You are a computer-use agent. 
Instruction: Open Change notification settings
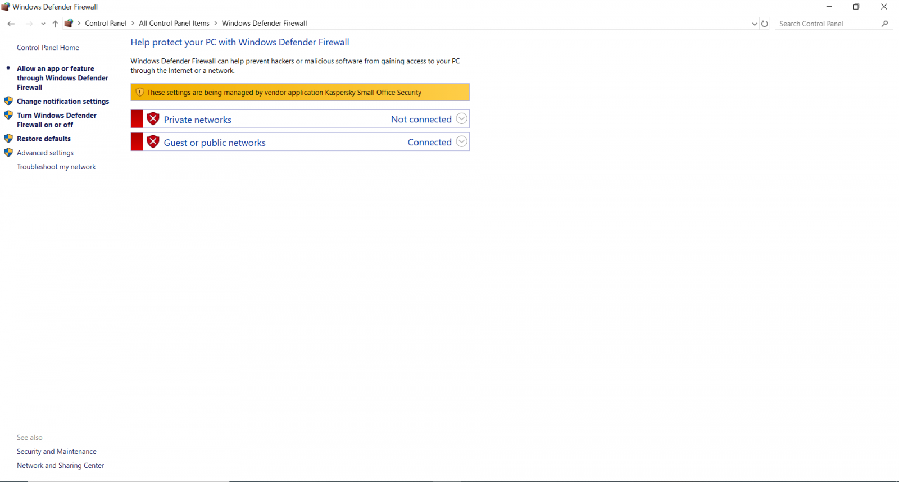63,102
